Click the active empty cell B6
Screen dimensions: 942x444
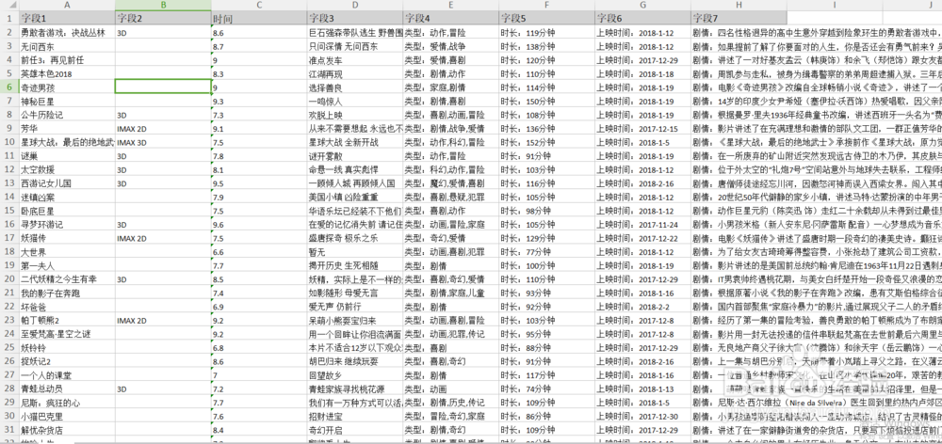coord(163,87)
